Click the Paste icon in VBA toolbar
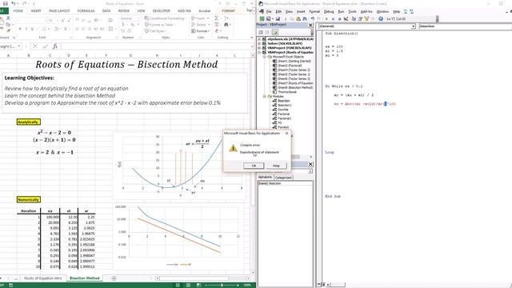 298,18
